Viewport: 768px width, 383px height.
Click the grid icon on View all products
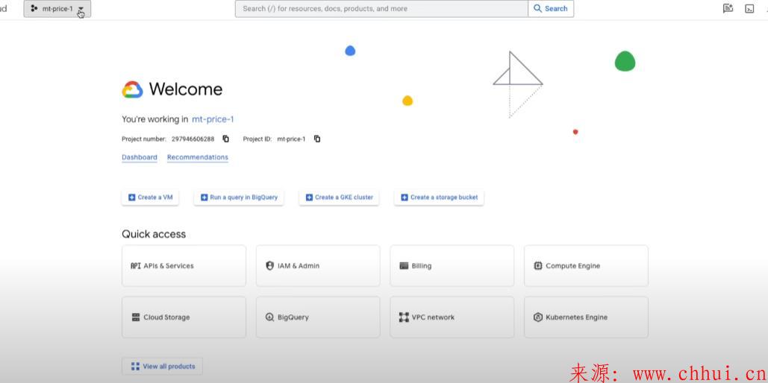point(136,367)
